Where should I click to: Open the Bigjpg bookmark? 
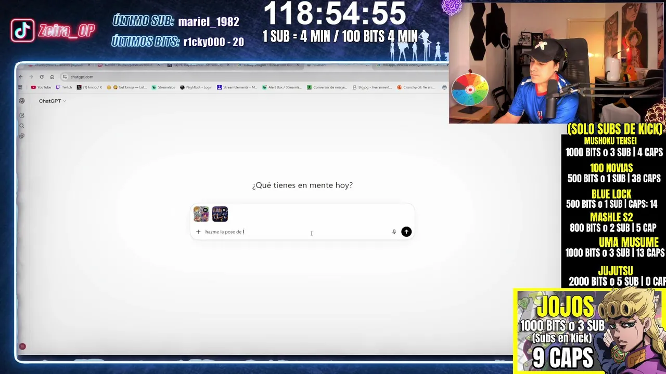(x=372, y=87)
